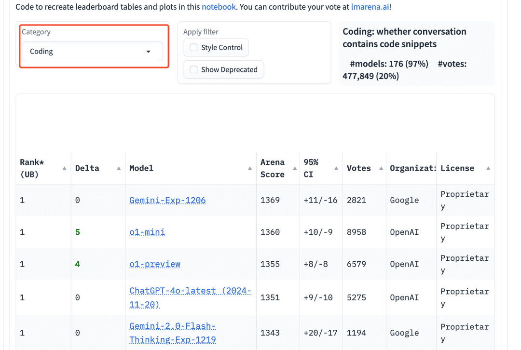Click the #models: 176 (97%) statistic
Viewport: 521px width, 350px height.
click(389, 64)
